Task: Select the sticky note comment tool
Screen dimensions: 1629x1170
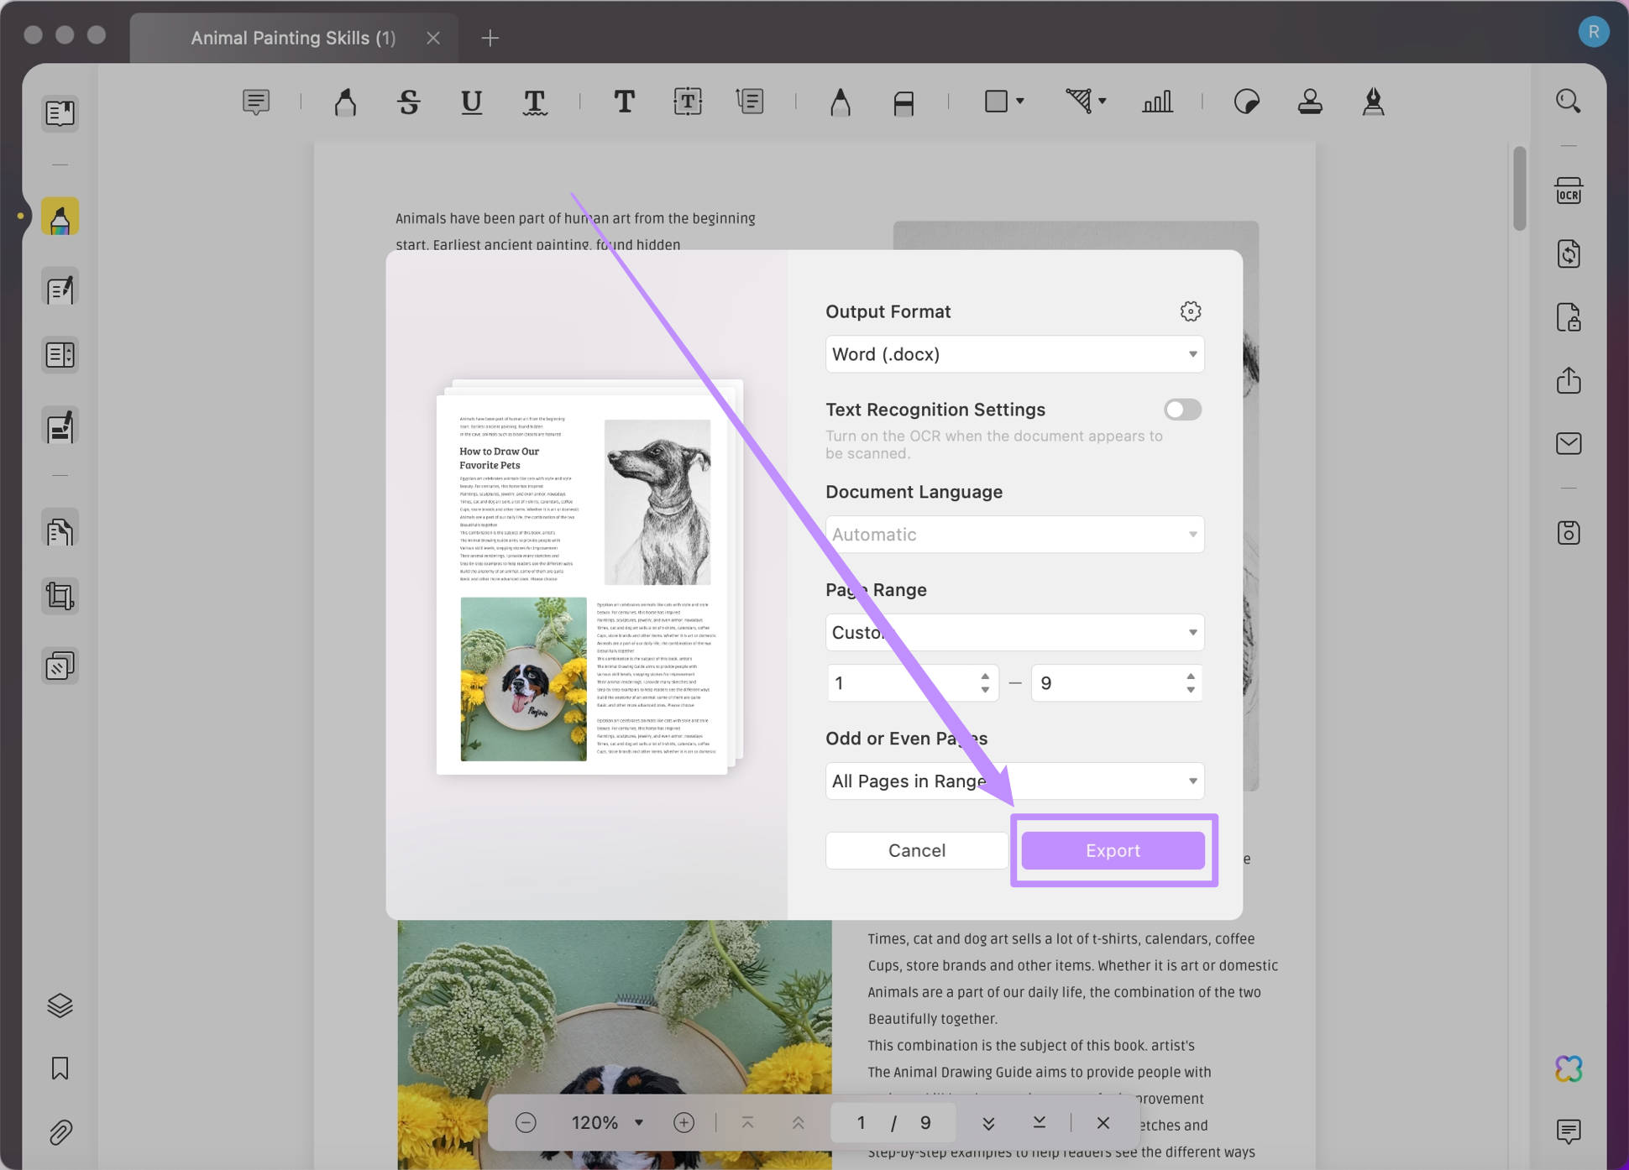Action: point(256,102)
